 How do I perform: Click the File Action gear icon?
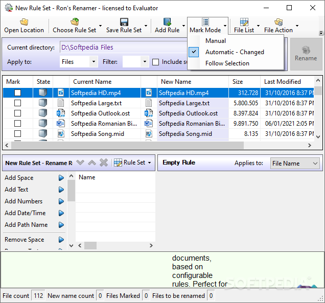tap(278, 22)
